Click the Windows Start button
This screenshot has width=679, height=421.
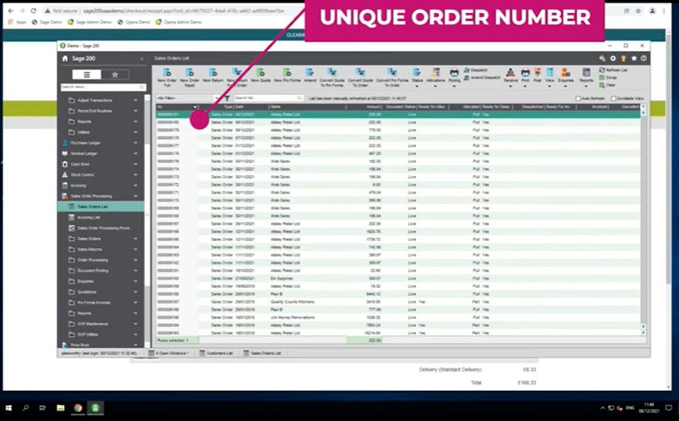pos(8,408)
